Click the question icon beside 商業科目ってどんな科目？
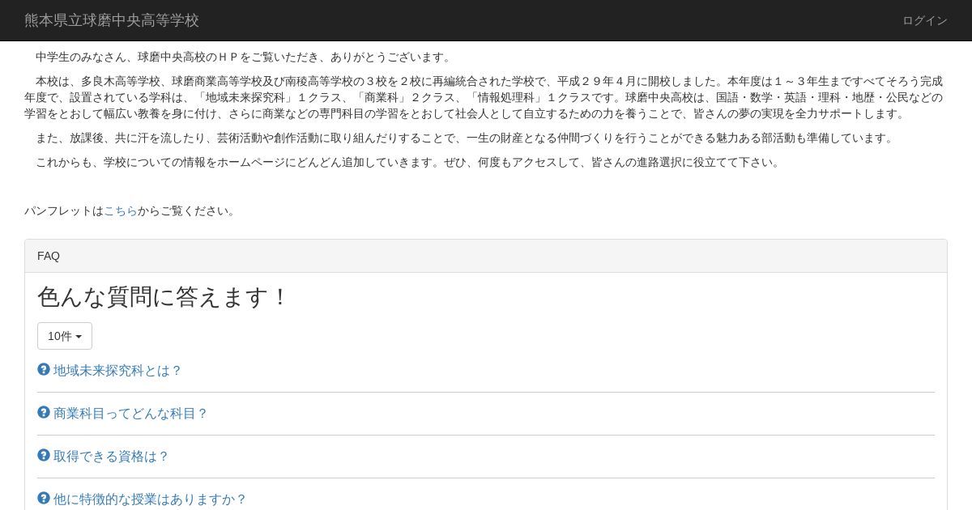This screenshot has width=972, height=510. coord(44,412)
